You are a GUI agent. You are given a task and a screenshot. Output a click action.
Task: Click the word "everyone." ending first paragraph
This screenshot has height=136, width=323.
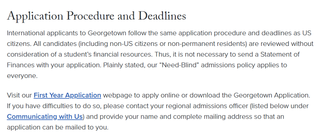coord(22,76)
